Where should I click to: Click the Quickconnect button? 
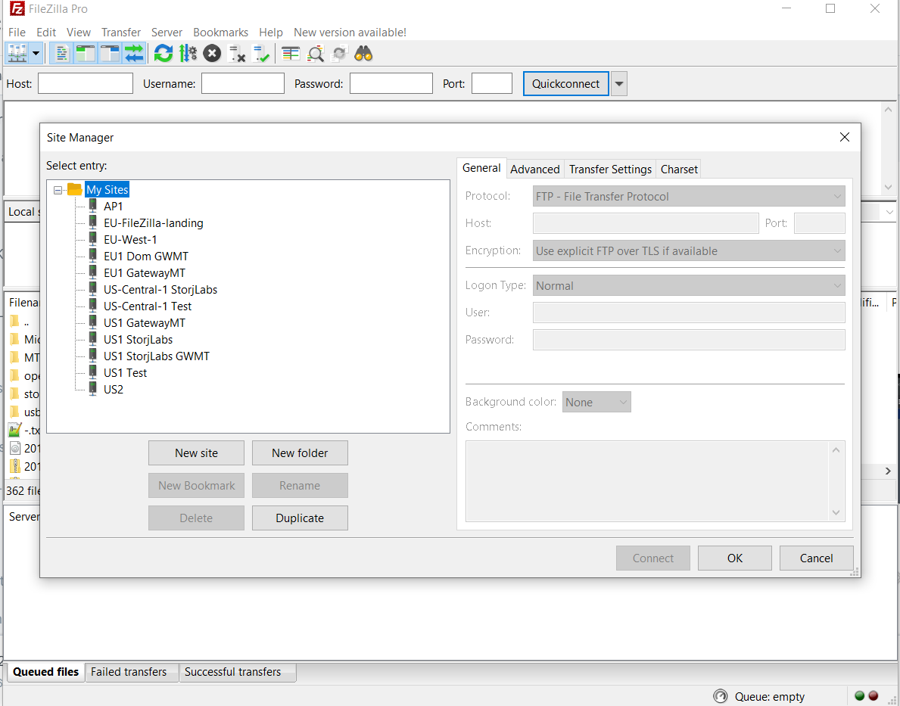566,84
